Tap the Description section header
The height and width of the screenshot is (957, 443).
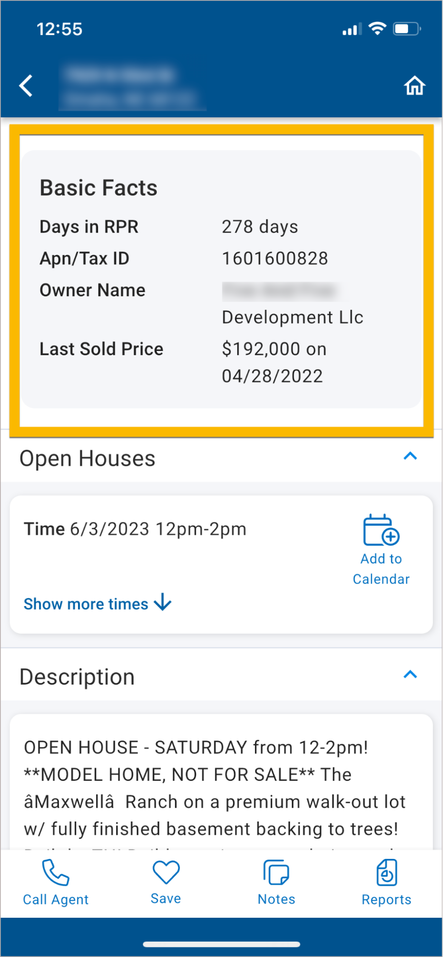point(77,677)
